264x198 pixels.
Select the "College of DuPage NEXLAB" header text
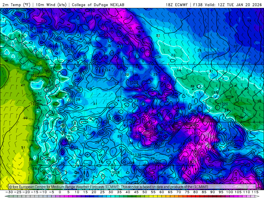[98, 5]
